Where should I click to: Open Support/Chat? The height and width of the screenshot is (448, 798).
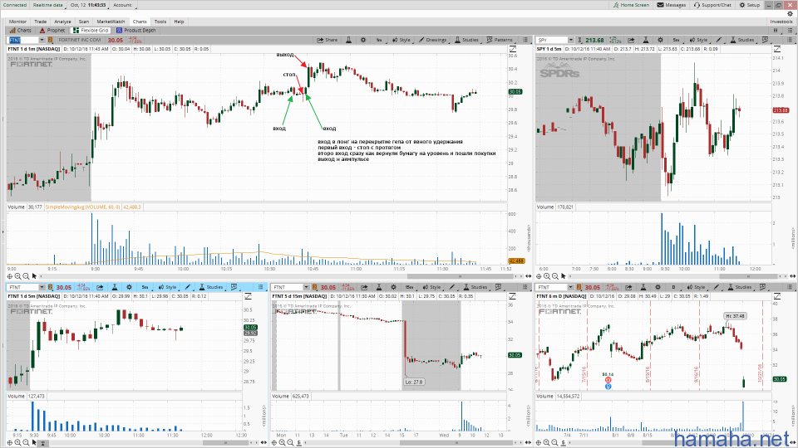(712, 5)
